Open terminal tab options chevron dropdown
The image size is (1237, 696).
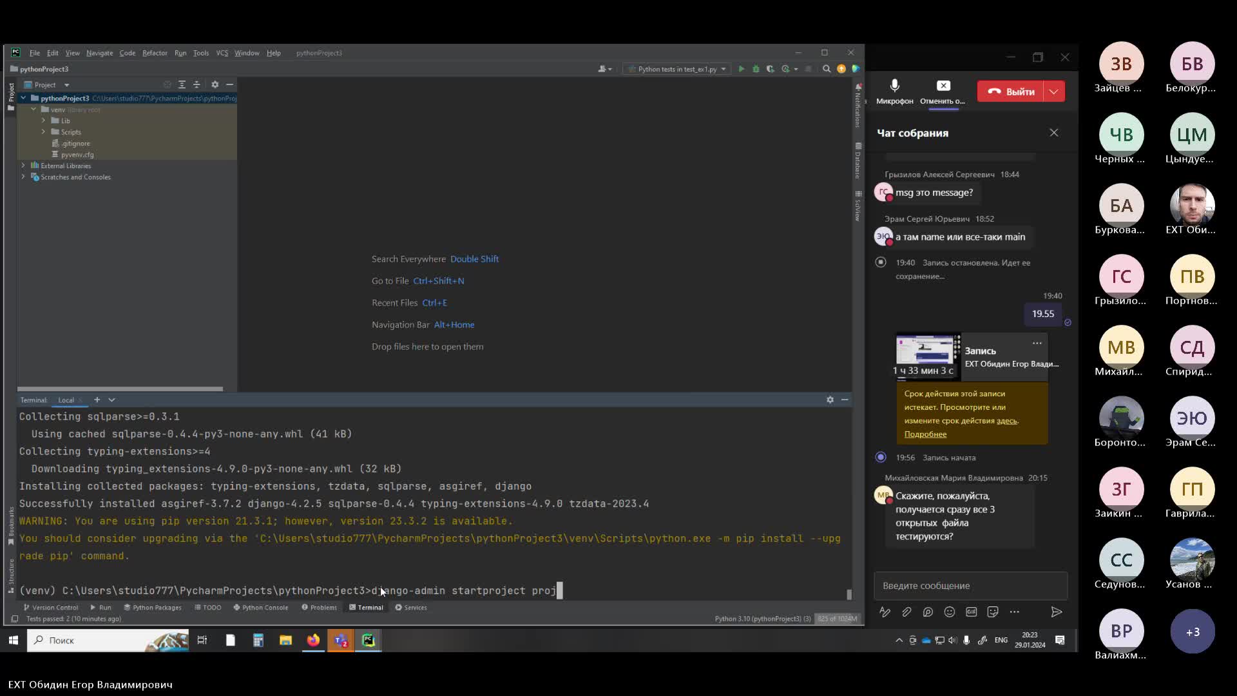click(111, 400)
